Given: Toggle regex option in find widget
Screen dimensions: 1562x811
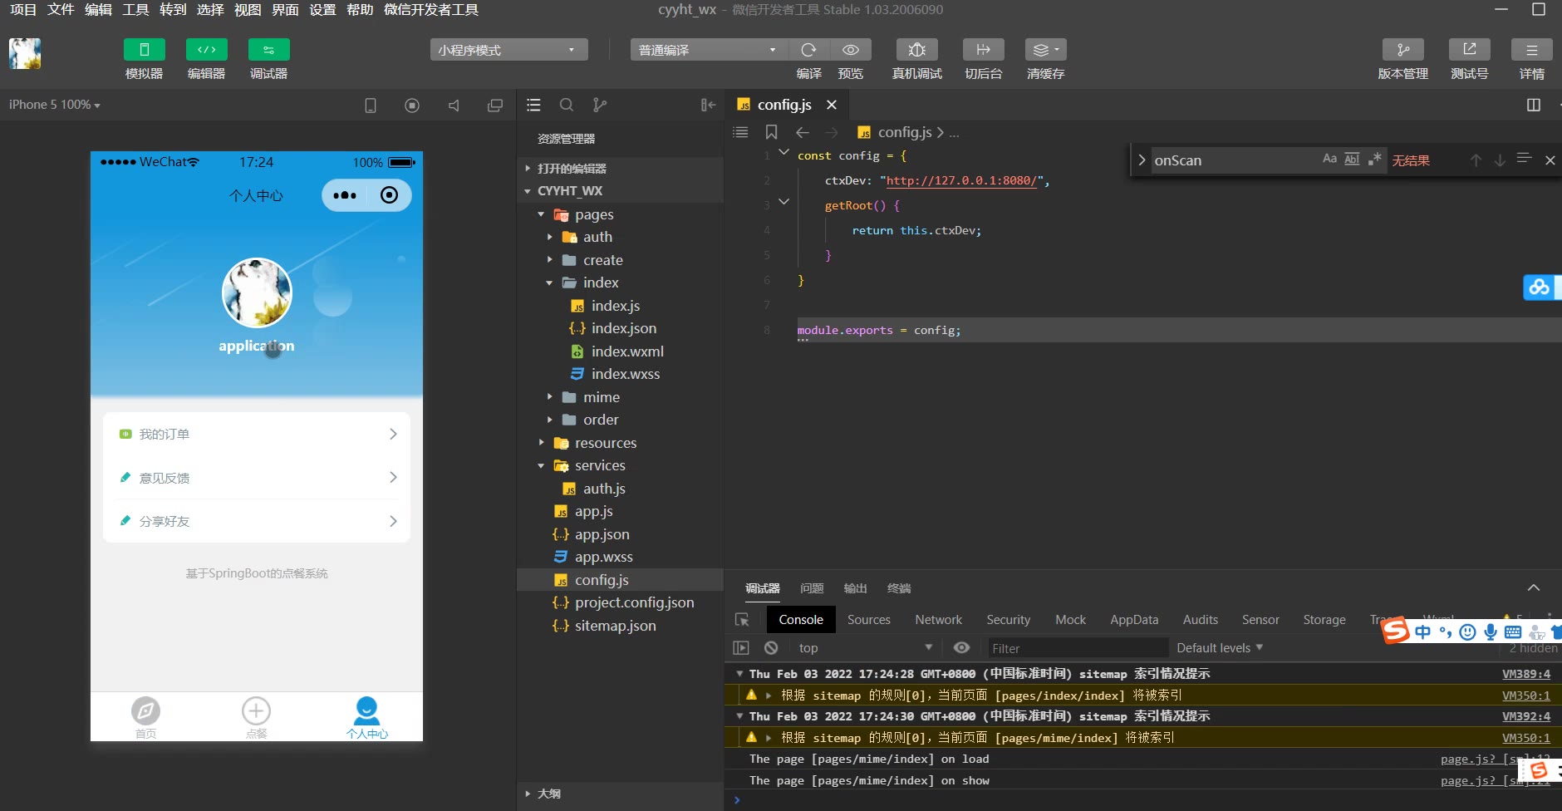Looking at the screenshot, I should [1375, 160].
